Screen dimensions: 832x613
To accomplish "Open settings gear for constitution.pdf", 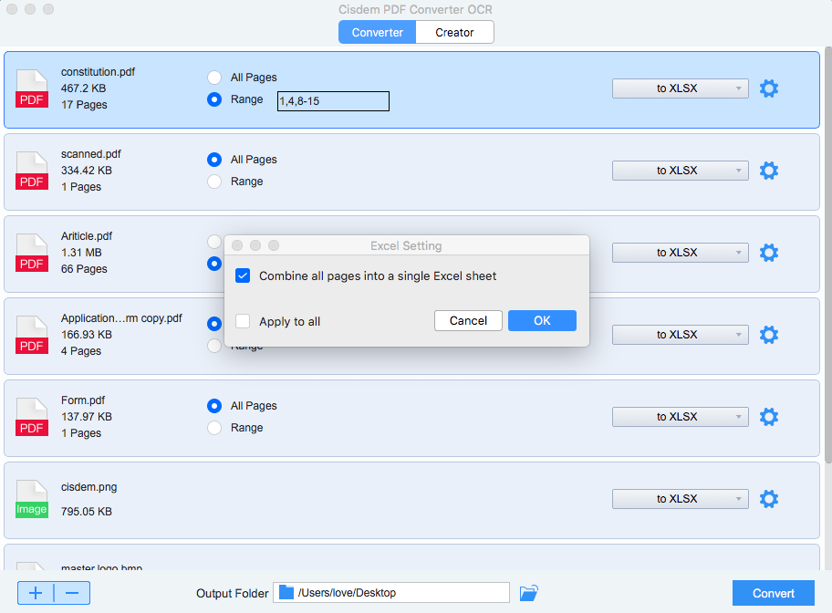I will tap(769, 88).
